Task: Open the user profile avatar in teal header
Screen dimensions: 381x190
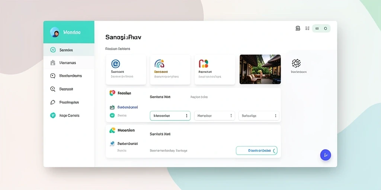Action: (55, 32)
